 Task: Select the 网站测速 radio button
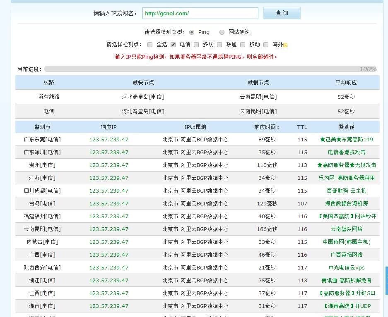coord(222,32)
